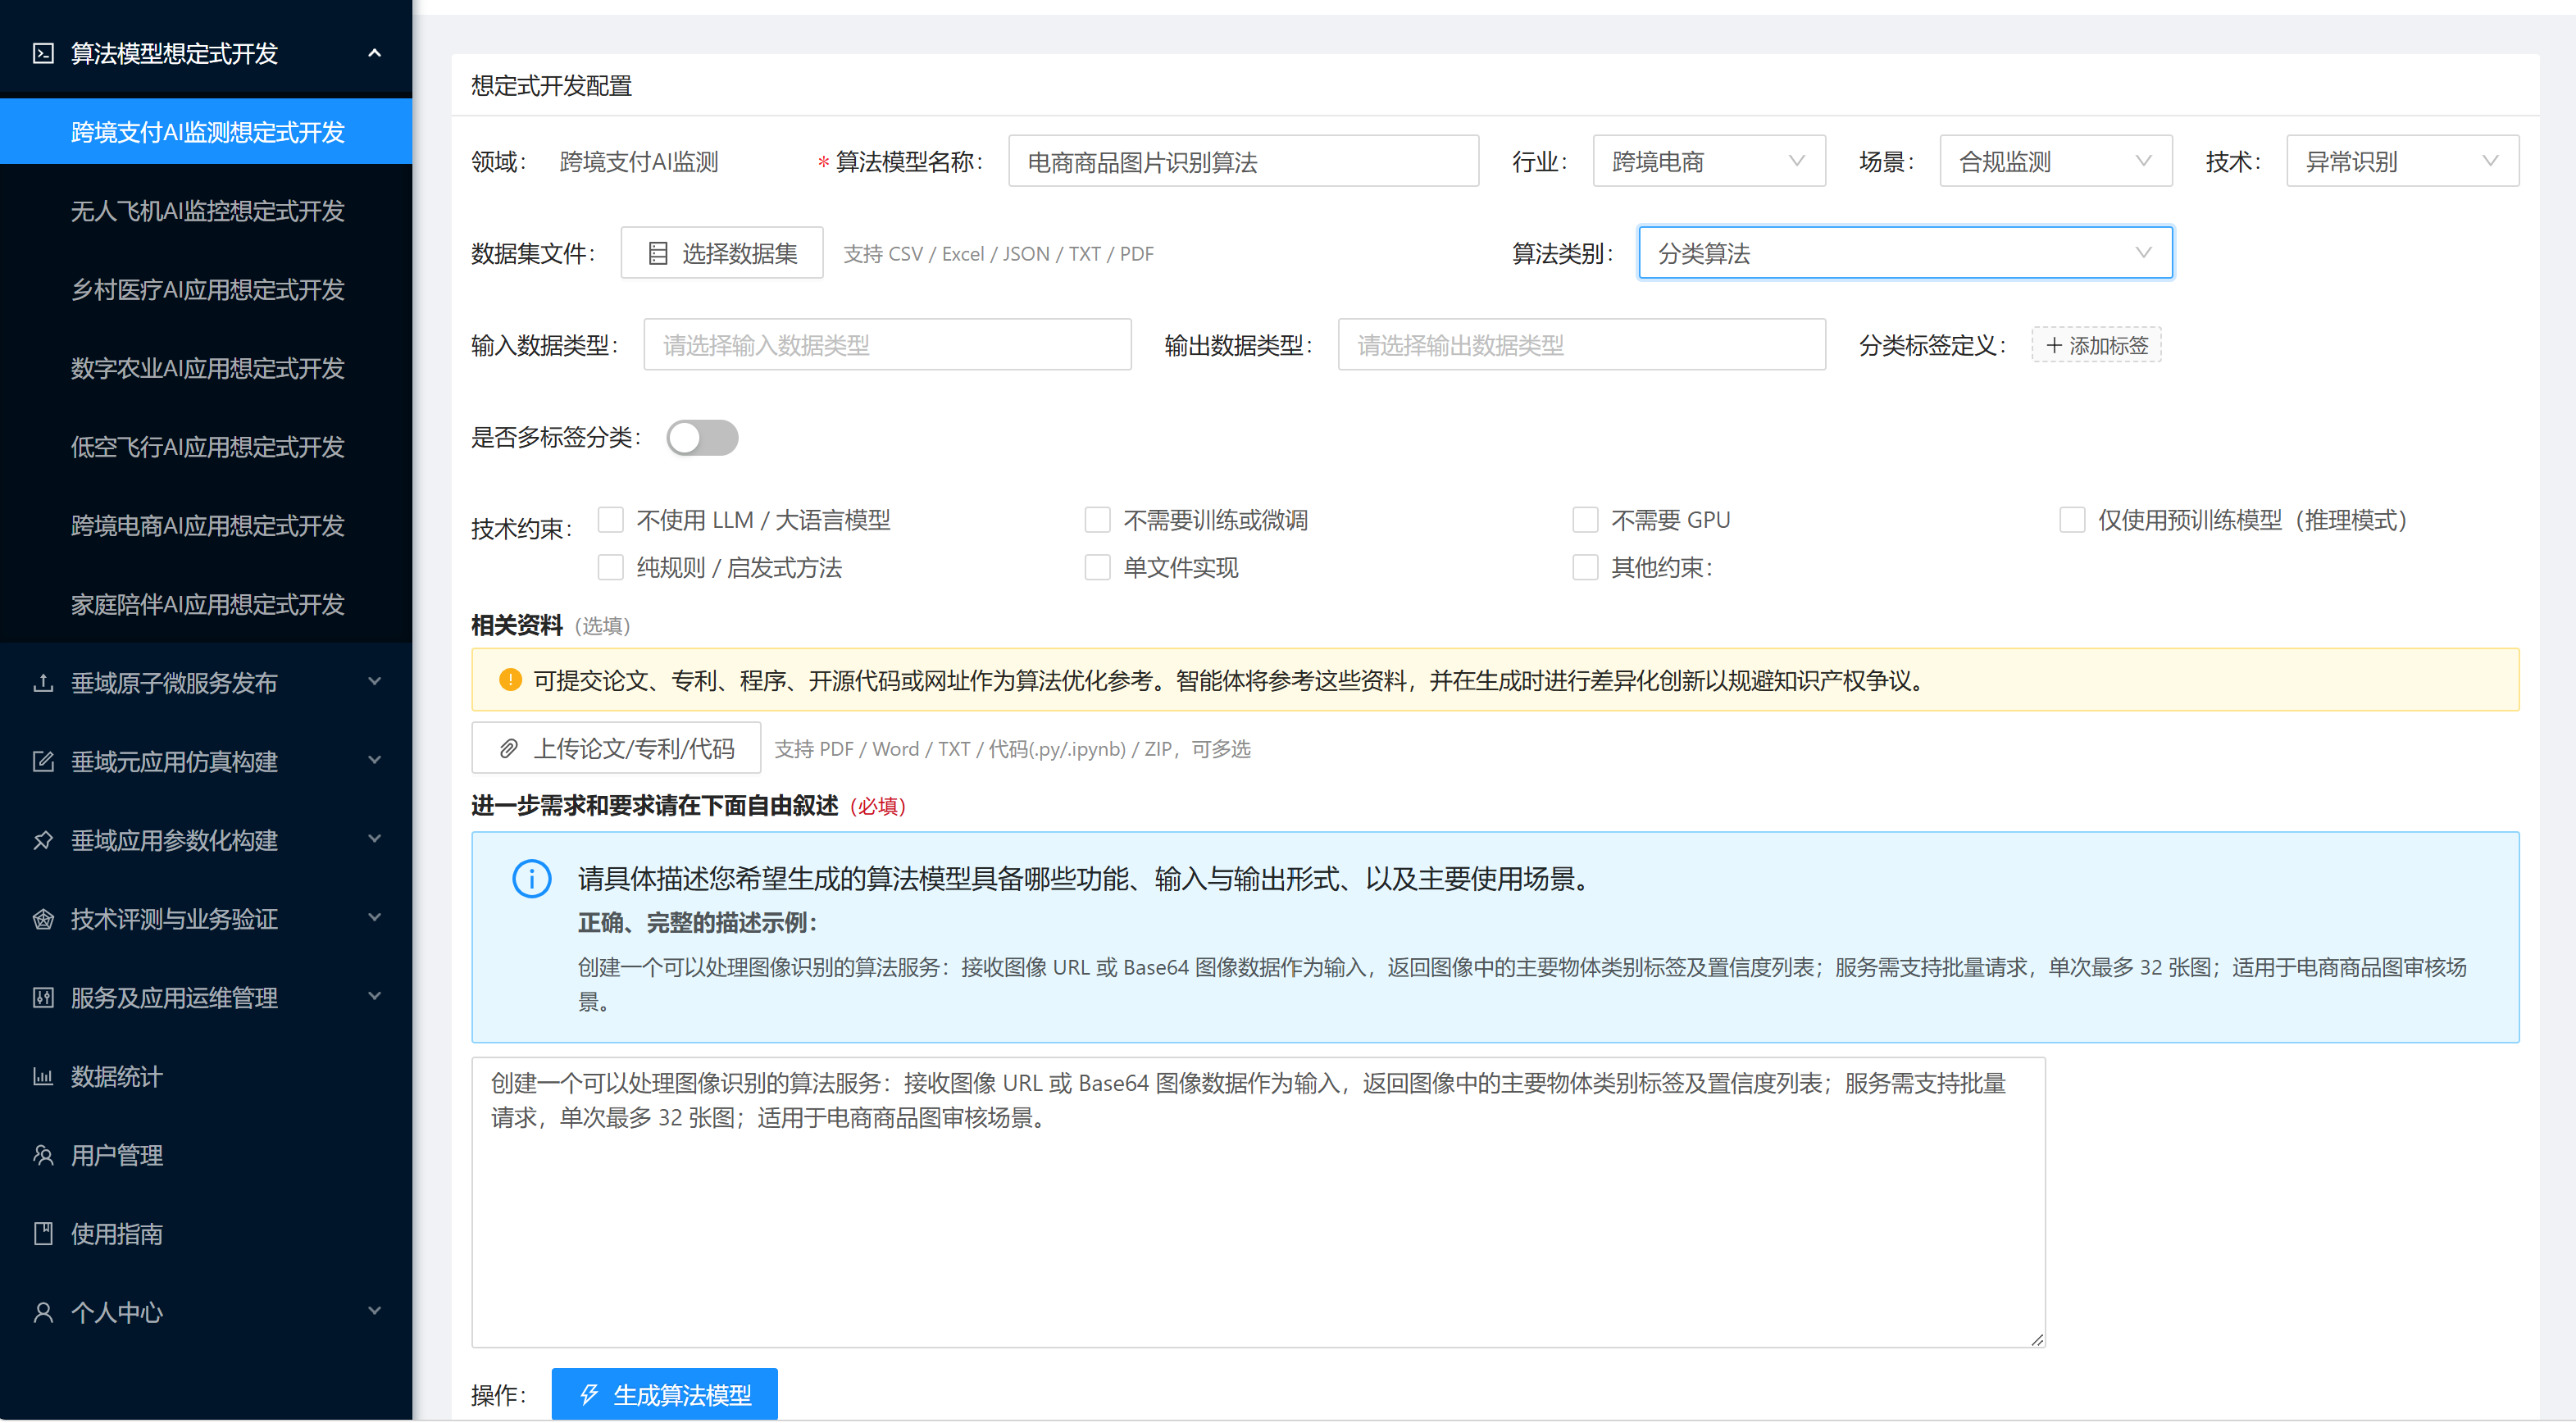The height and width of the screenshot is (1423, 2576).
Task: Expand the 服务及应用运维管理 chevron
Action: (x=375, y=997)
